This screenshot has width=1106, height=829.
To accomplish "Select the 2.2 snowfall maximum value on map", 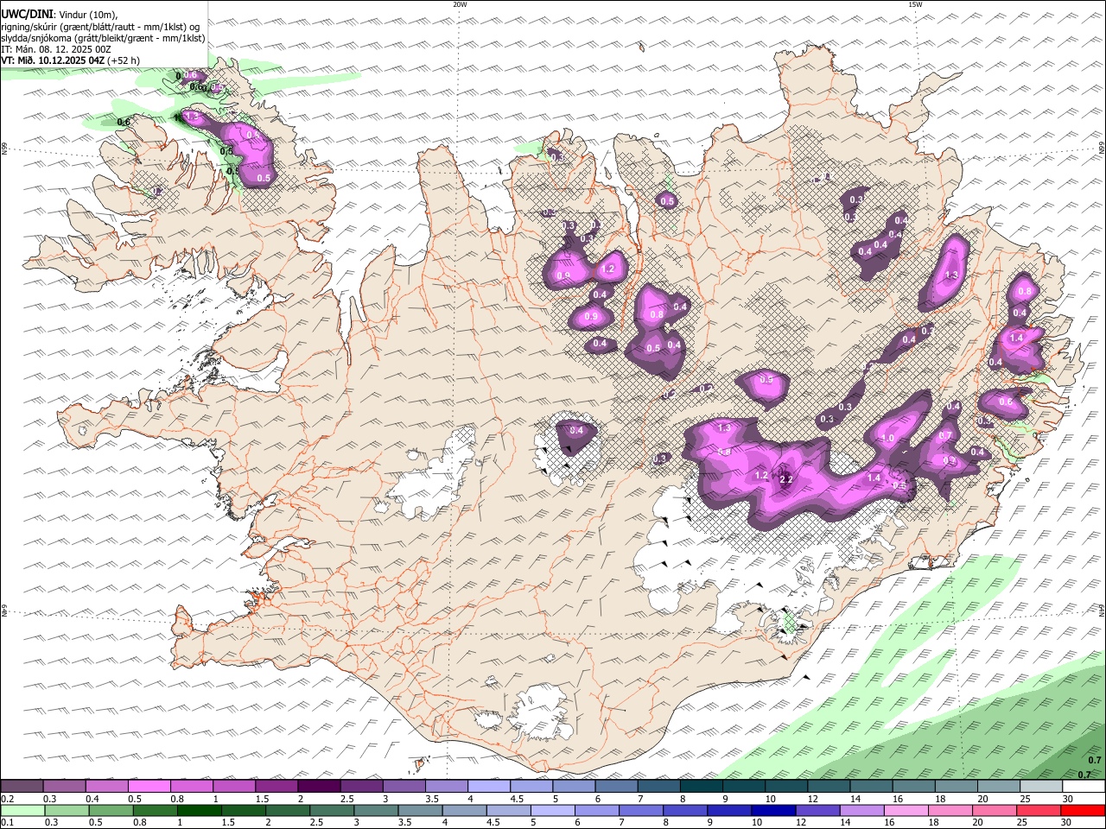I will (x=786, y=479).
